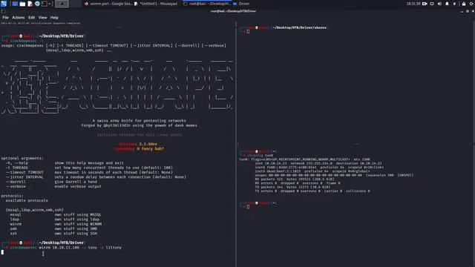This screenshot has width=475, height=267.
Task: Switch to the root@kali terminal task
Action: tap(207, 4)
